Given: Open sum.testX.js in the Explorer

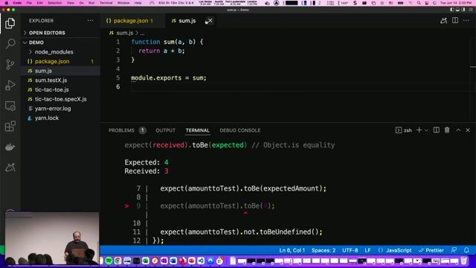Looking at the screenshot, I should (51, 80).
